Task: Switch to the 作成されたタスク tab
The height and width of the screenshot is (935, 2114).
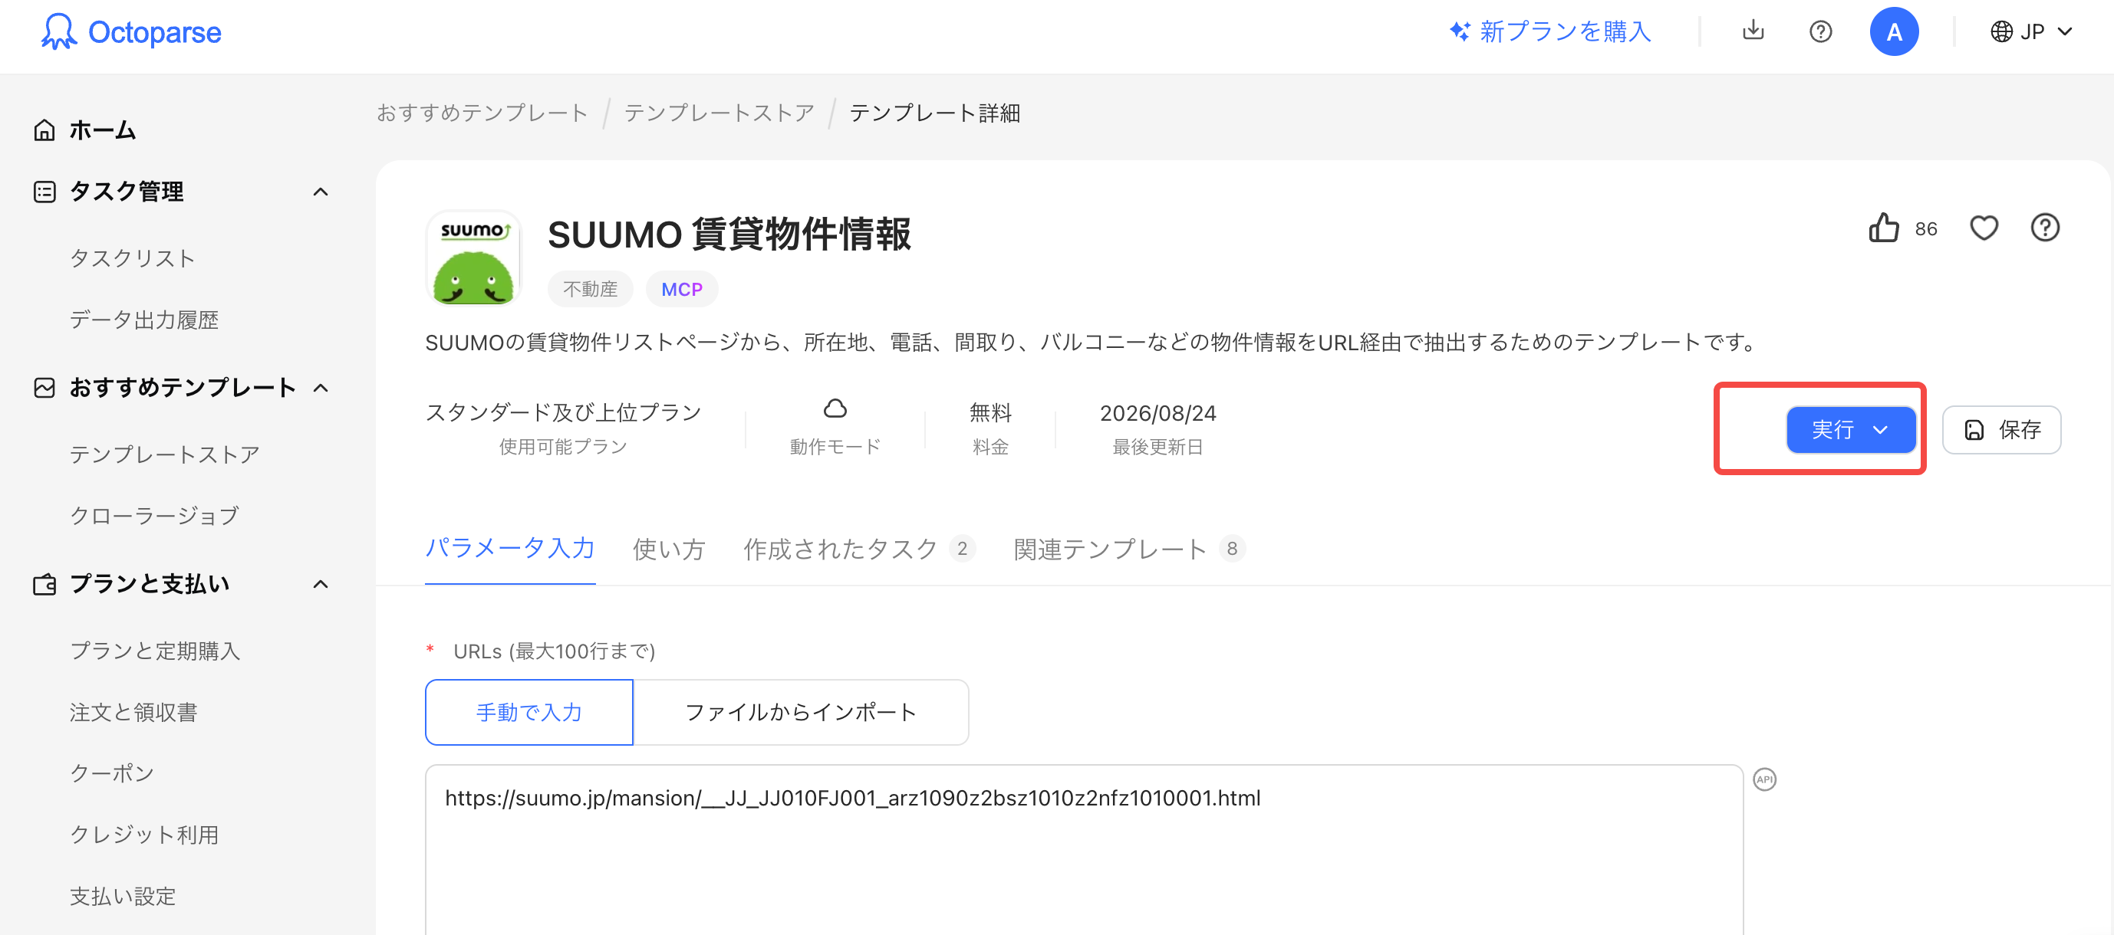Action: point(858,549)
